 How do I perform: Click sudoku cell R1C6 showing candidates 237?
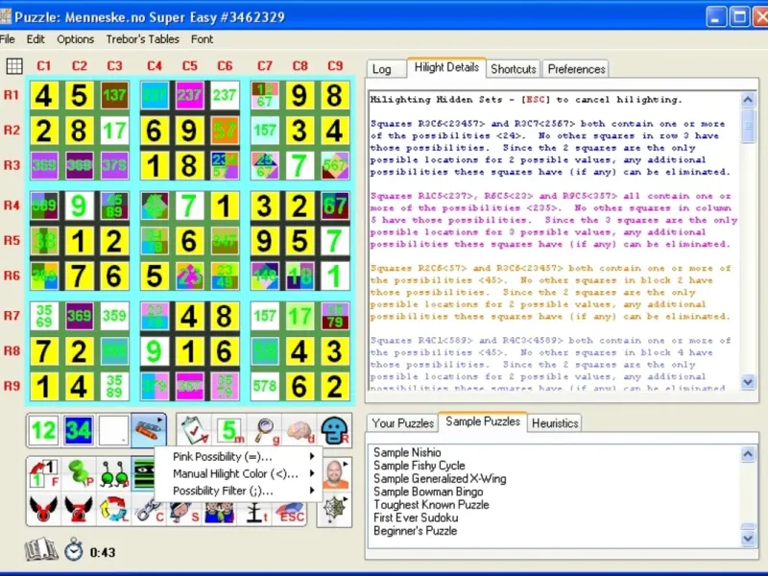225,95
